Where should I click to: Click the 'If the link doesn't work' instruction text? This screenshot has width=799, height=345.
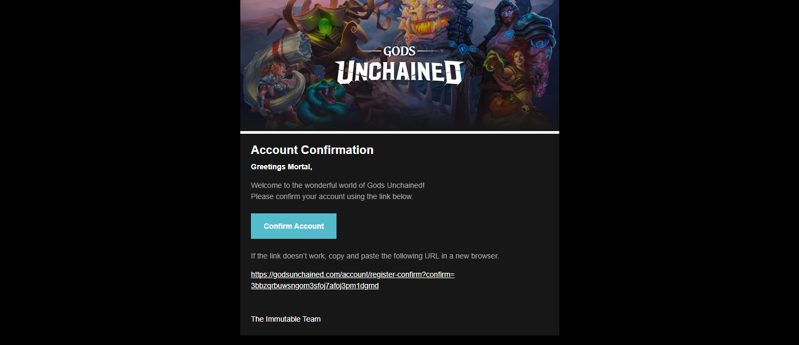[x=375, y=256]
